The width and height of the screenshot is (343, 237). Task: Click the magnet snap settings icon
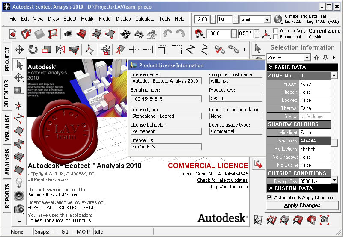[199, 34]
